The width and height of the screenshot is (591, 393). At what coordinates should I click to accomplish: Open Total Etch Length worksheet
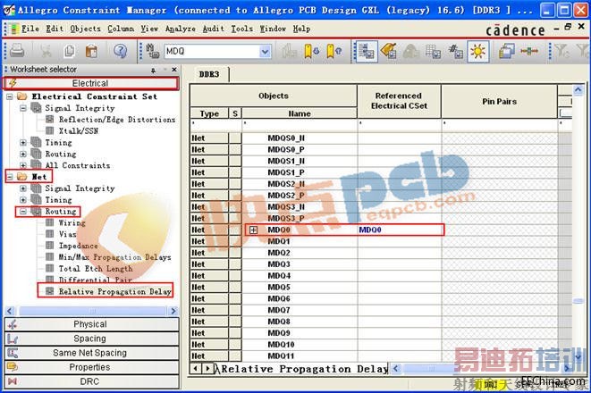pos(96,269)
